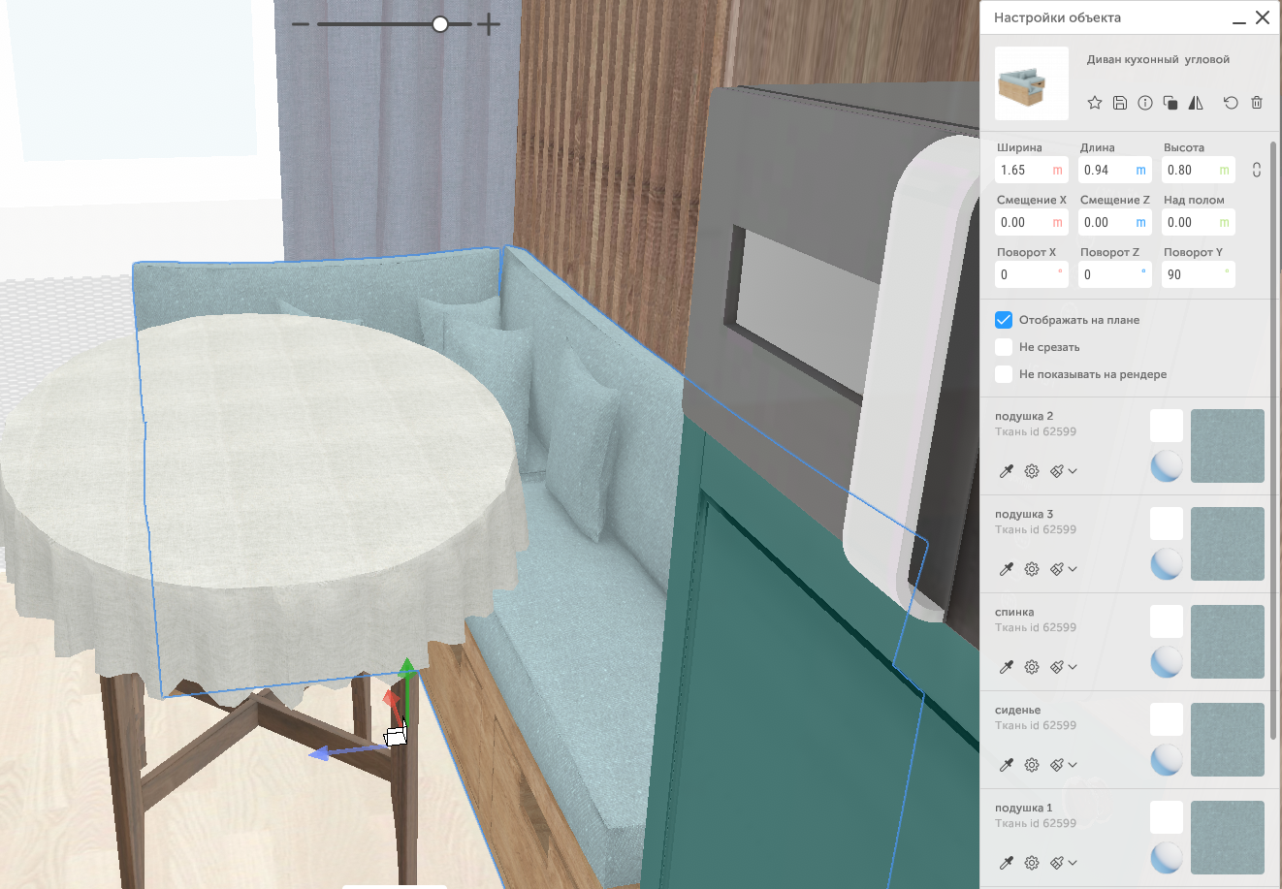Delete the object with the trash icon
The height and width of the screenshot is (889, 1282).
point(1257,103)
